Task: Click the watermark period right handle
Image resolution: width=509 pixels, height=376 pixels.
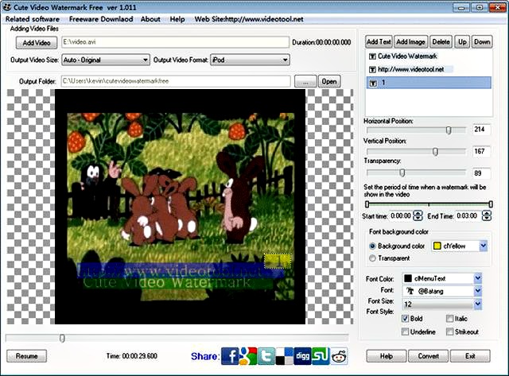Action: click(x=491, y=204)
